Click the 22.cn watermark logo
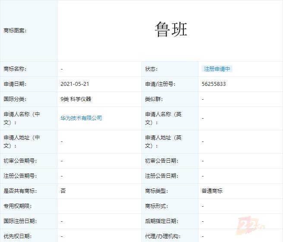This screenshot has width=283, height=242. coord(251,225)
